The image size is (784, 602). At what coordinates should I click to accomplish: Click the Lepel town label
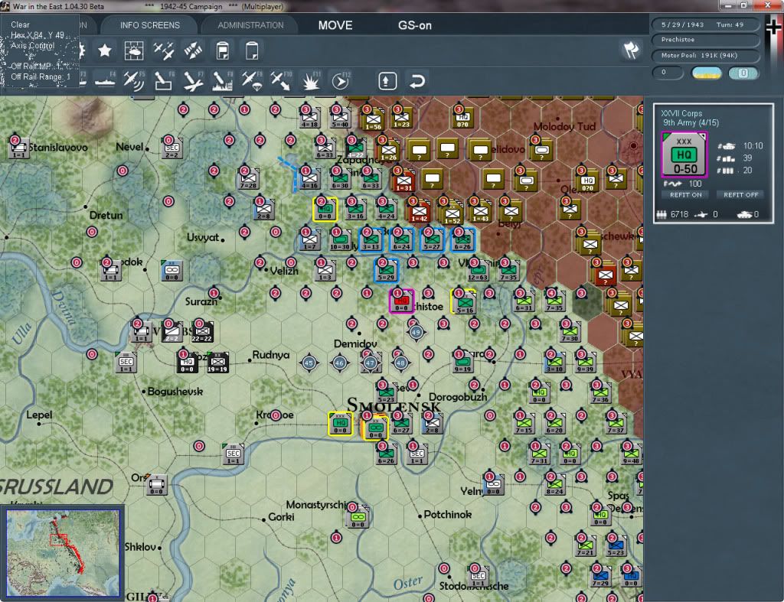[x=39, y=415]
